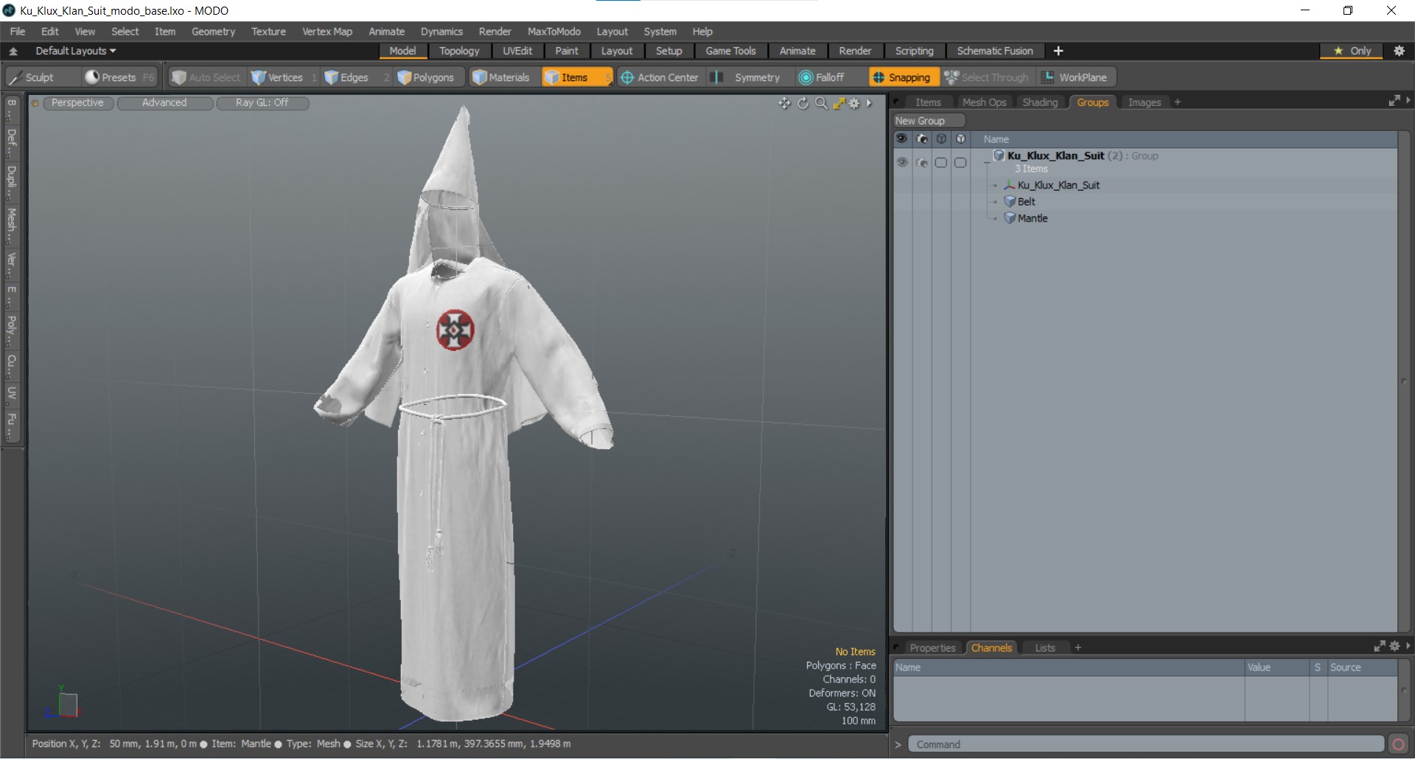The height and width of the screenshot is (759, 1415).
Task: Toggle viewport lock orange dot
Action: pyautogui.click(x=35, y=103)
